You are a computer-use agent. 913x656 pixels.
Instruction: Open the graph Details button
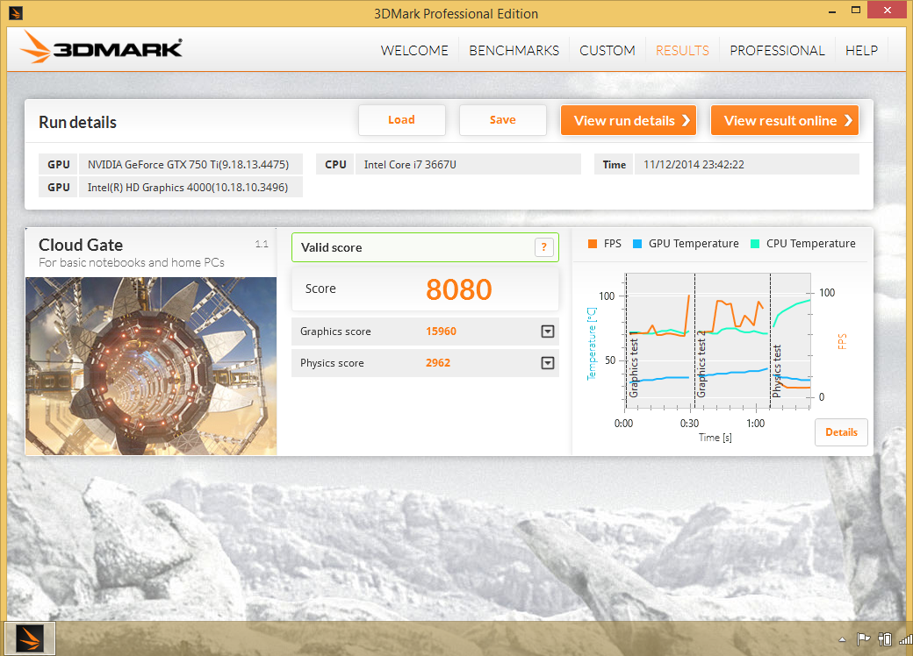(x=841, y=432)
